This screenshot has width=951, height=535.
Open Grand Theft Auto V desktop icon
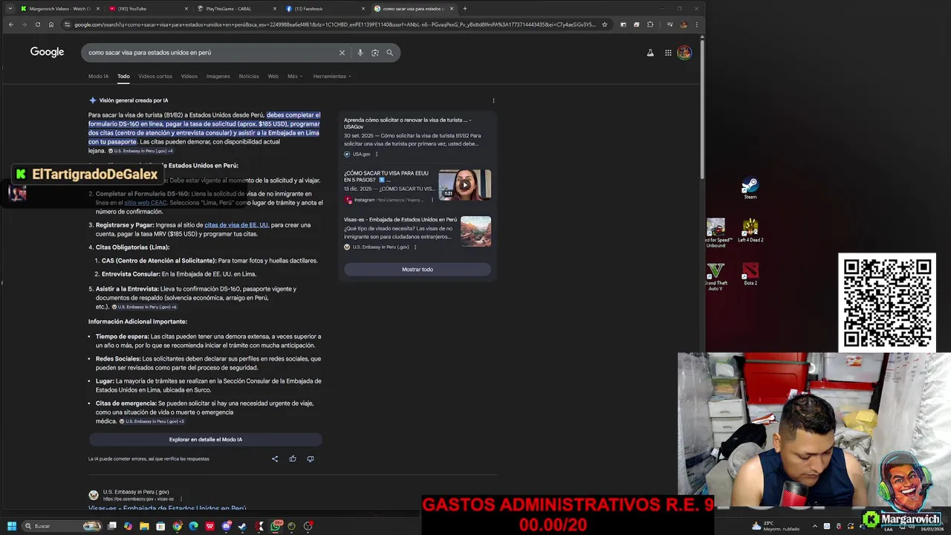(715, 276)
